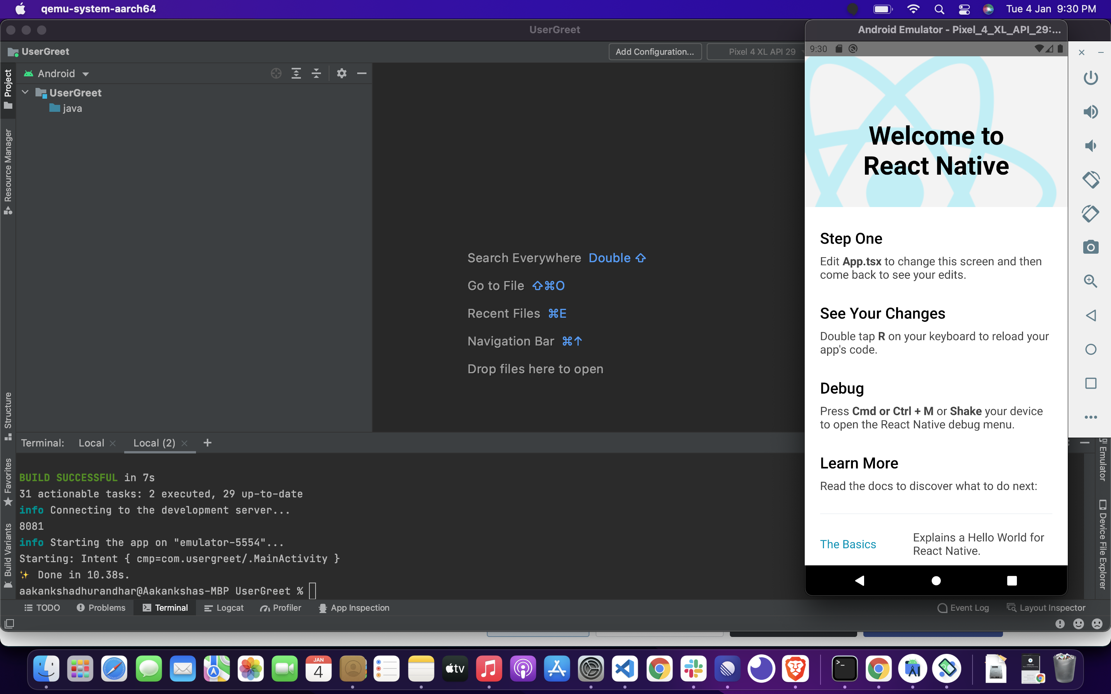Open Logcat tool window

[224, 608]
